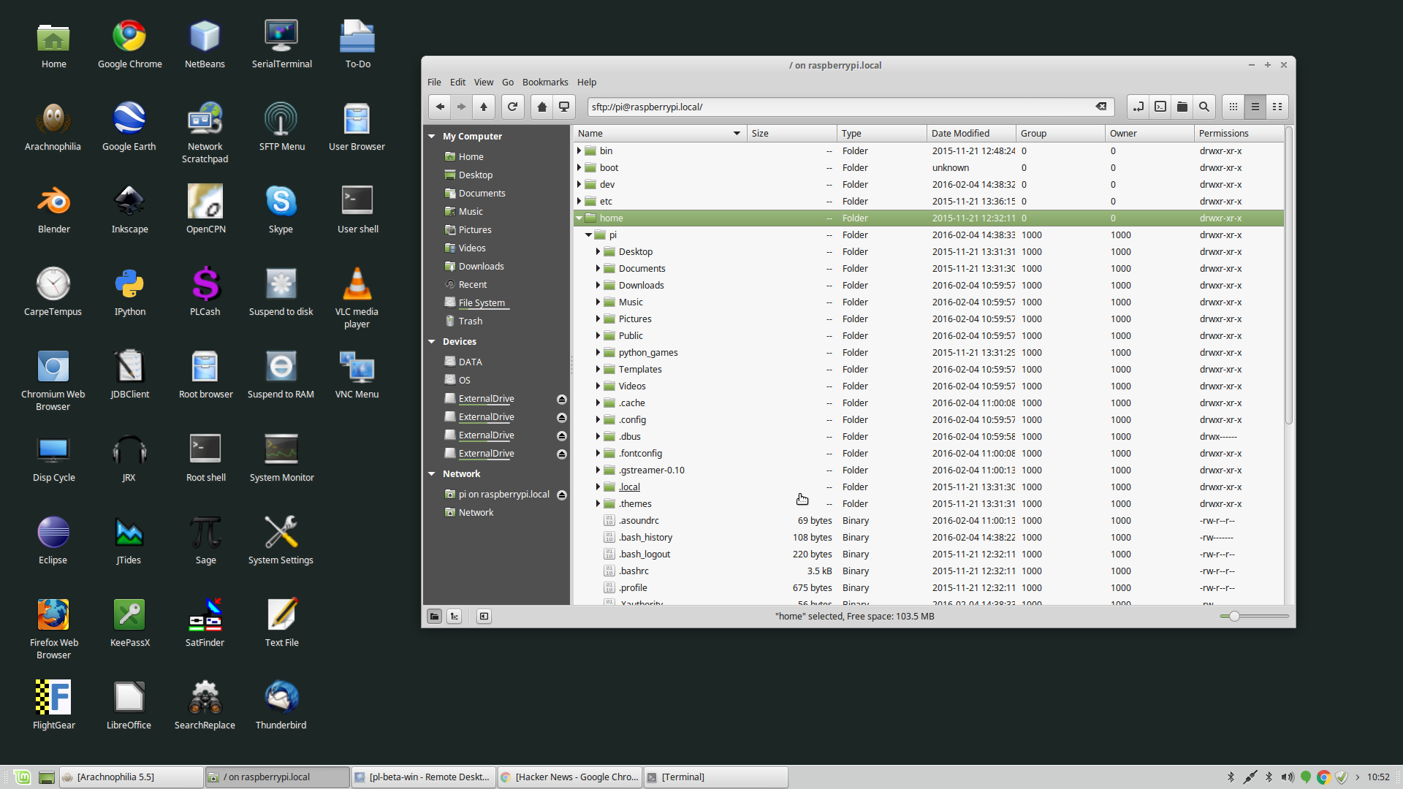Screen dimensions: 1403x789
Task: Go up to parent folder
Action: click(483, 107)
